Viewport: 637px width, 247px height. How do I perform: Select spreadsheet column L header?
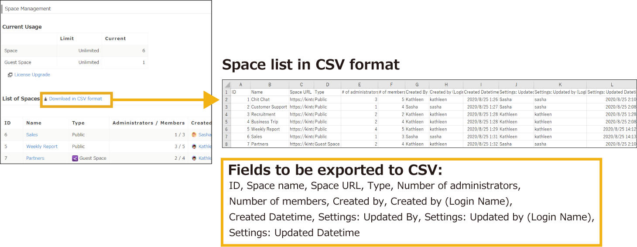point(611,85)
